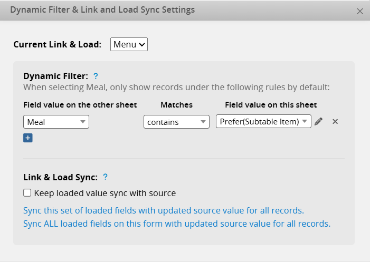Expand the Meal field dropdown

56,122
